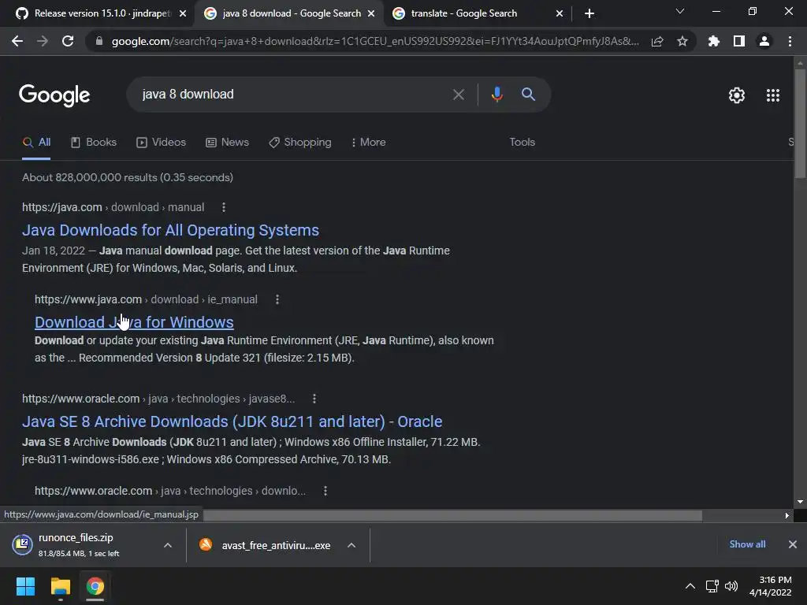Open a new browser tab
Screen dimensions: 807x605
pyautogui.click(x=589, y=13)
